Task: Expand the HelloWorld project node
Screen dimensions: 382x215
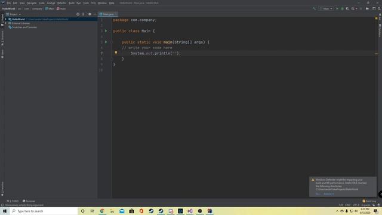Action: tap(6, 19)
